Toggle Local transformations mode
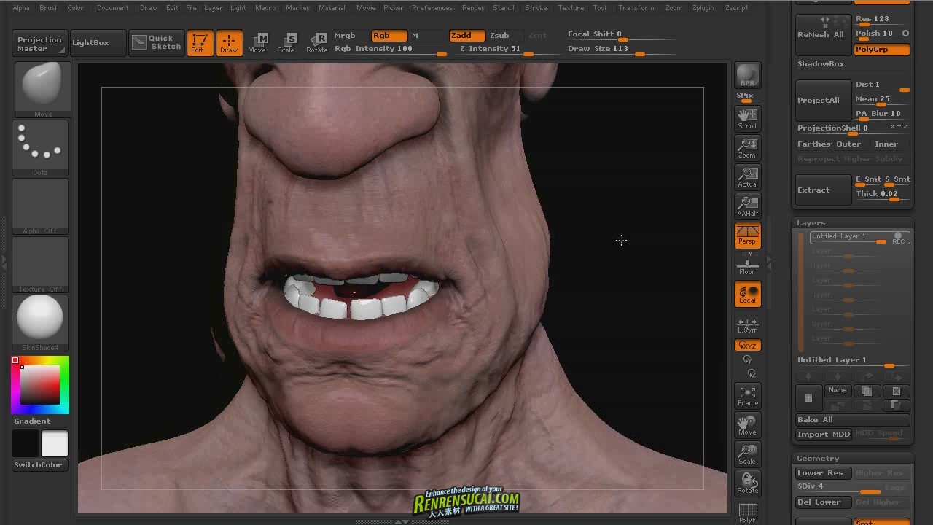The image size is (933, 525). pyautogui.click(x=747, y=294)
